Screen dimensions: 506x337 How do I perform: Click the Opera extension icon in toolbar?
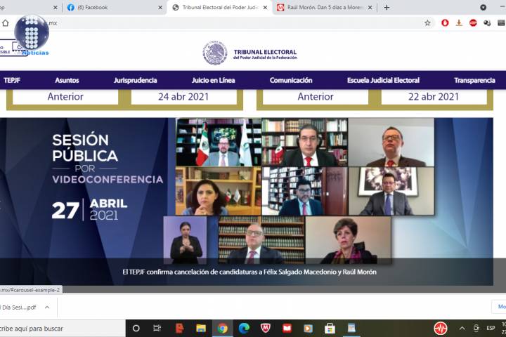445,22
